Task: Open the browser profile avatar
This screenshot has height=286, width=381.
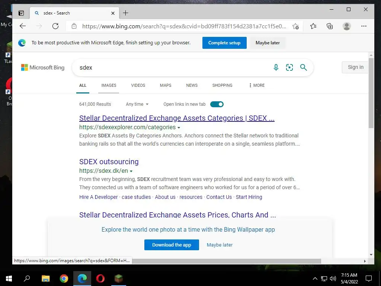Action: pos(347,26)
